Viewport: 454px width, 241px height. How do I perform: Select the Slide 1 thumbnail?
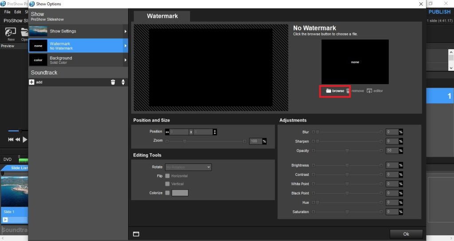click(x=15, y=191)
